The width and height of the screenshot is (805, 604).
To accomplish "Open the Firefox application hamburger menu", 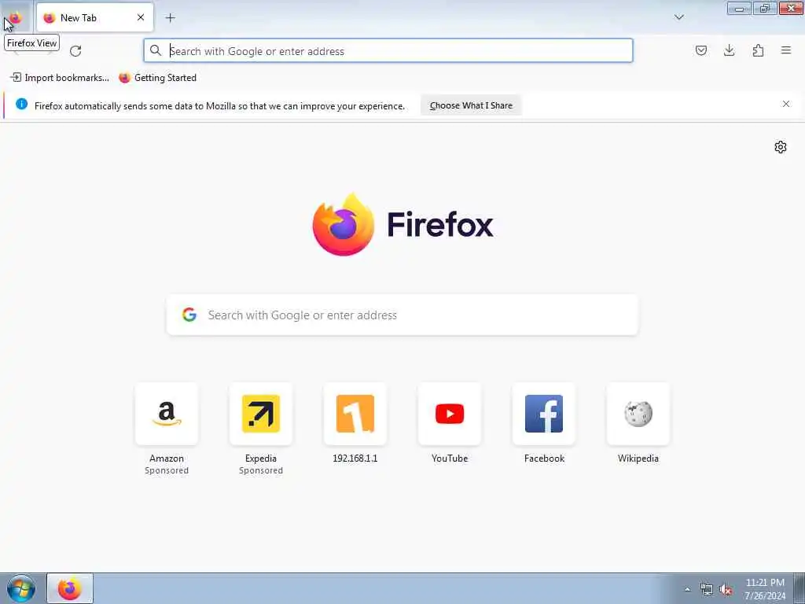I will [x=786, y=50].
